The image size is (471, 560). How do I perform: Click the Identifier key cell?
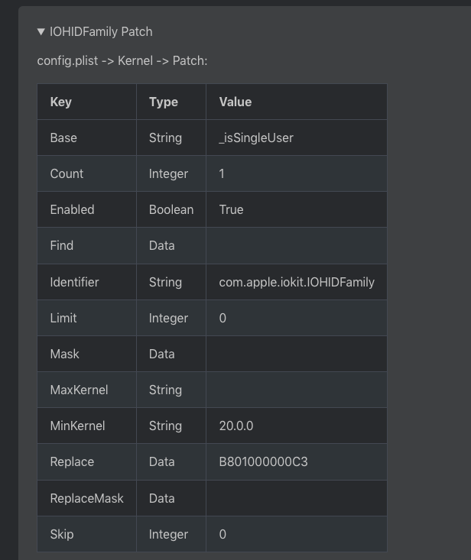(74, 283)
